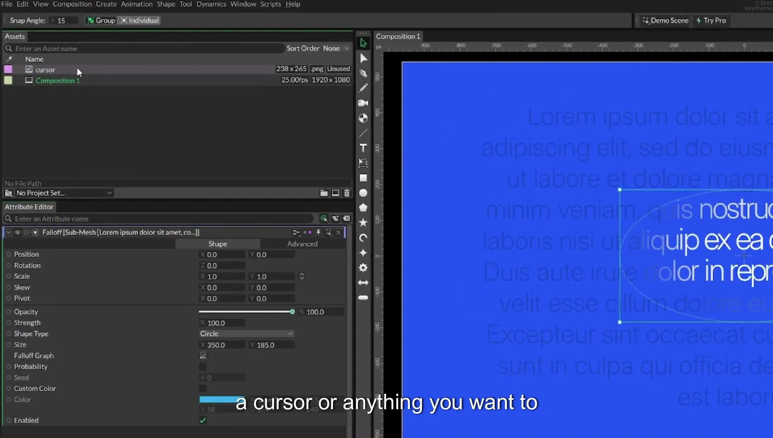Screen dimensions: 773x438
Task: Open the Shape Type Circle dropdown
Action: (x=246, y=334)
